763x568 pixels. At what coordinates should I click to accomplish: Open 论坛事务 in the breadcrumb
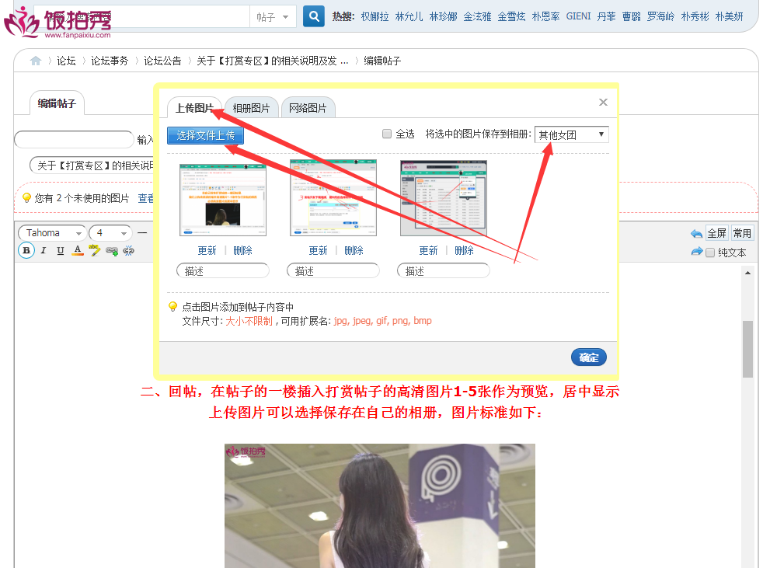point(110,61)
